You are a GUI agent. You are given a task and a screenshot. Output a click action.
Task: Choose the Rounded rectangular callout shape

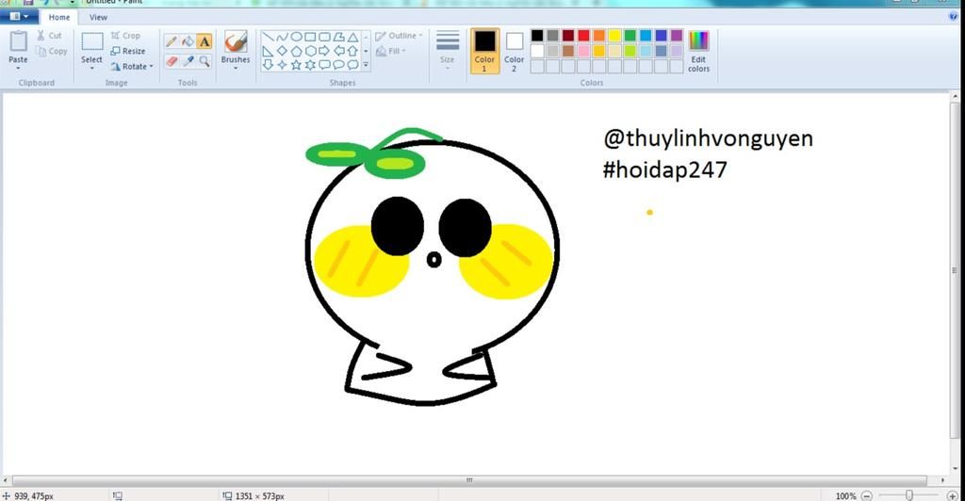(324, 64)
